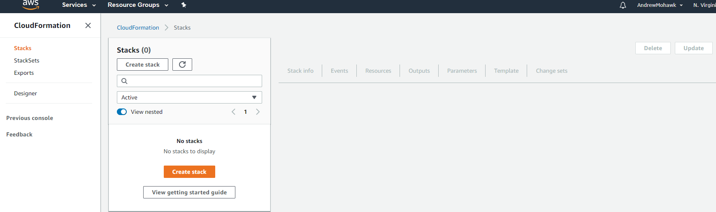This screenshot has width=716, height=212.
Task: Toggle the View nested switch
Action: coord(122,112)
